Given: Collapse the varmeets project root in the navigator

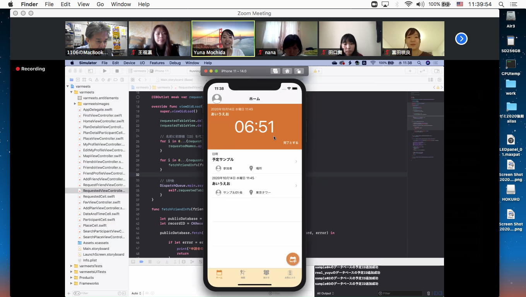Looking at the screenshot, I should [x=68, y=87].
